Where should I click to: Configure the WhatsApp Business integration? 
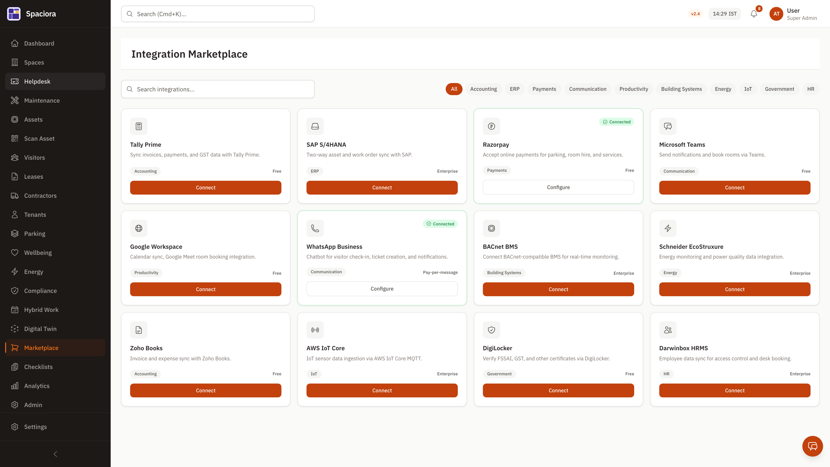(382, 289)
